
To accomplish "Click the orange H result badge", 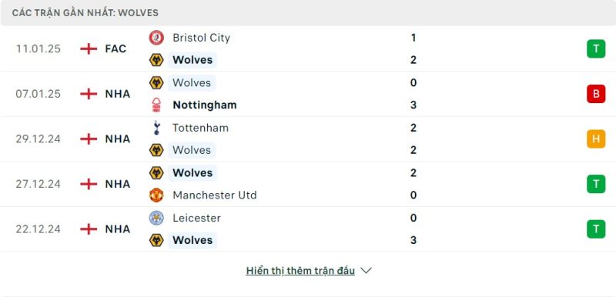I will point(596,139).
